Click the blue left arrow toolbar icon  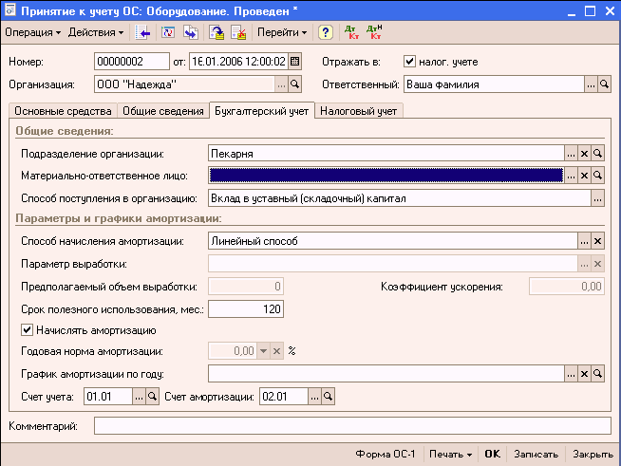(144, 32)
